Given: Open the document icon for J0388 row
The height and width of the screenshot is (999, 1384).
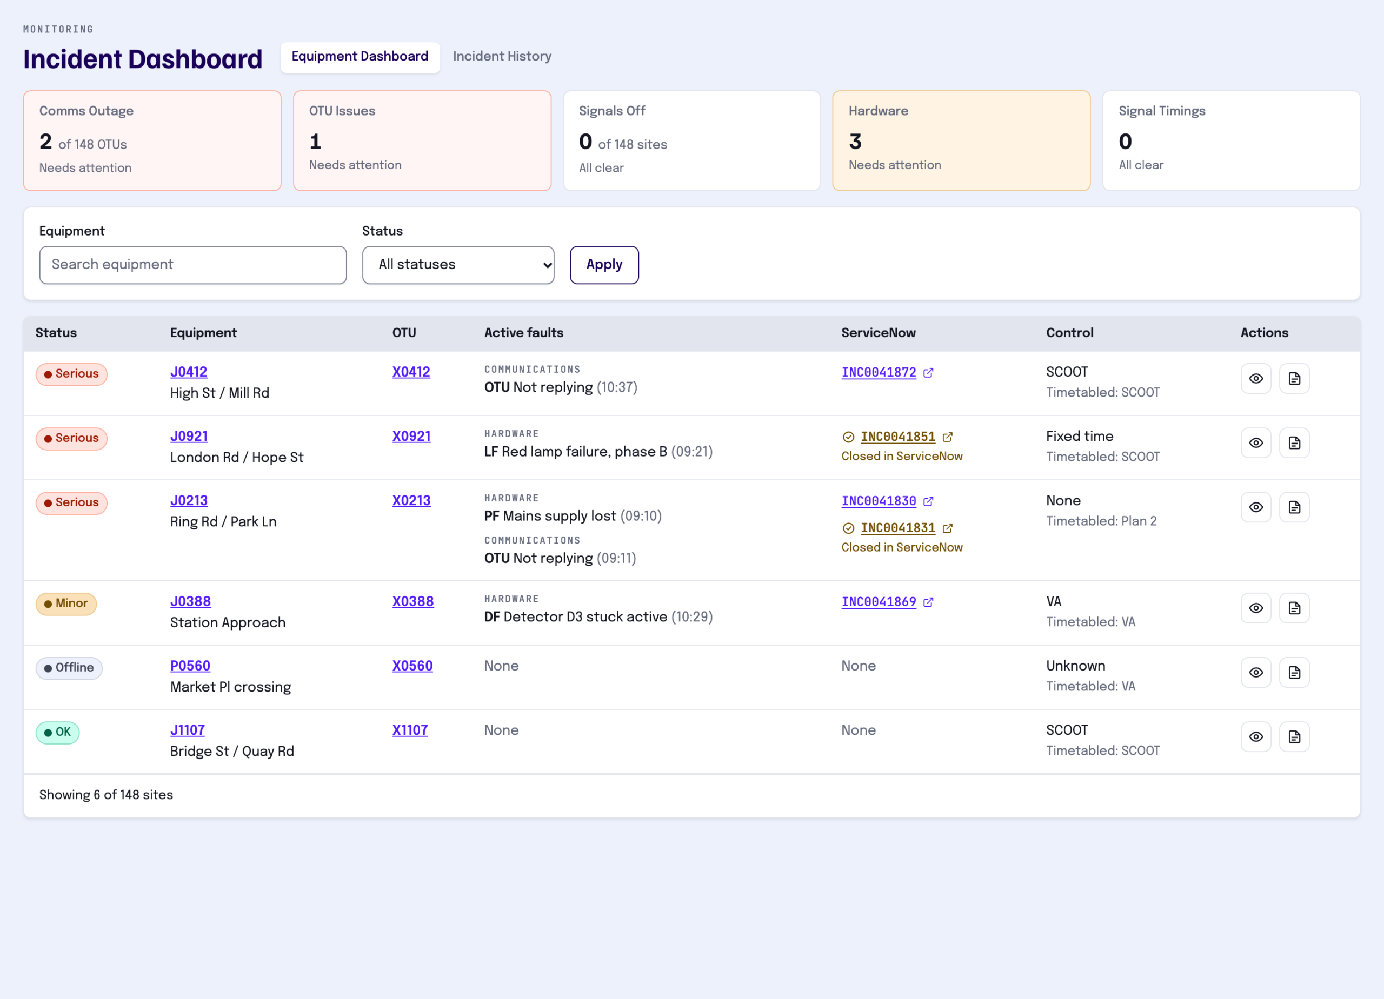Looking at the screenshot, I should tap(1294, 608).
